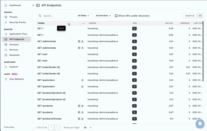The image size is (207, 131).
Task: Open Explorer in the sidebar
Action: point(14,67)
